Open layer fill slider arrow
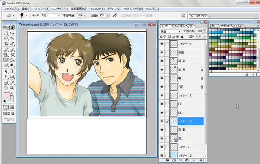The image size is (260, 164). click(204, 36)
